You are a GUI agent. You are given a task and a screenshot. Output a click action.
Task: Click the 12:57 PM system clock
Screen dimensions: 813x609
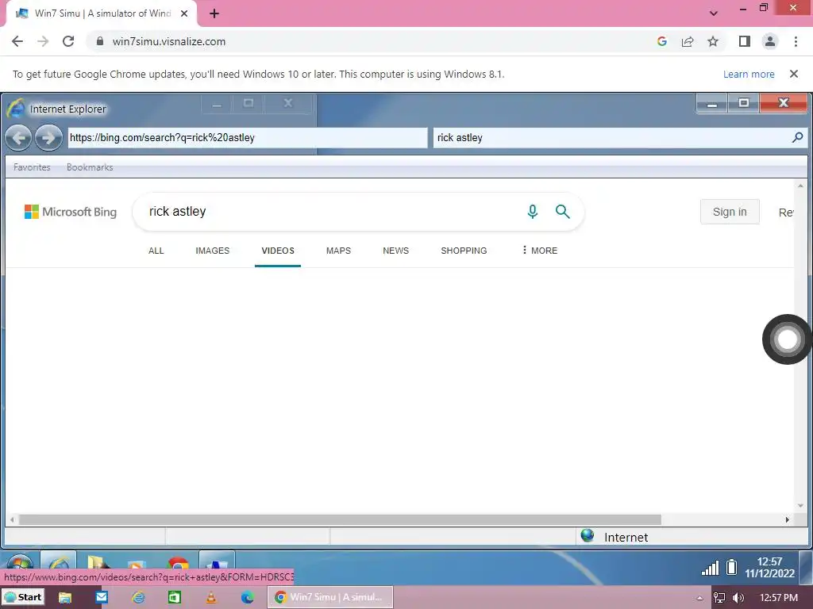779,598
